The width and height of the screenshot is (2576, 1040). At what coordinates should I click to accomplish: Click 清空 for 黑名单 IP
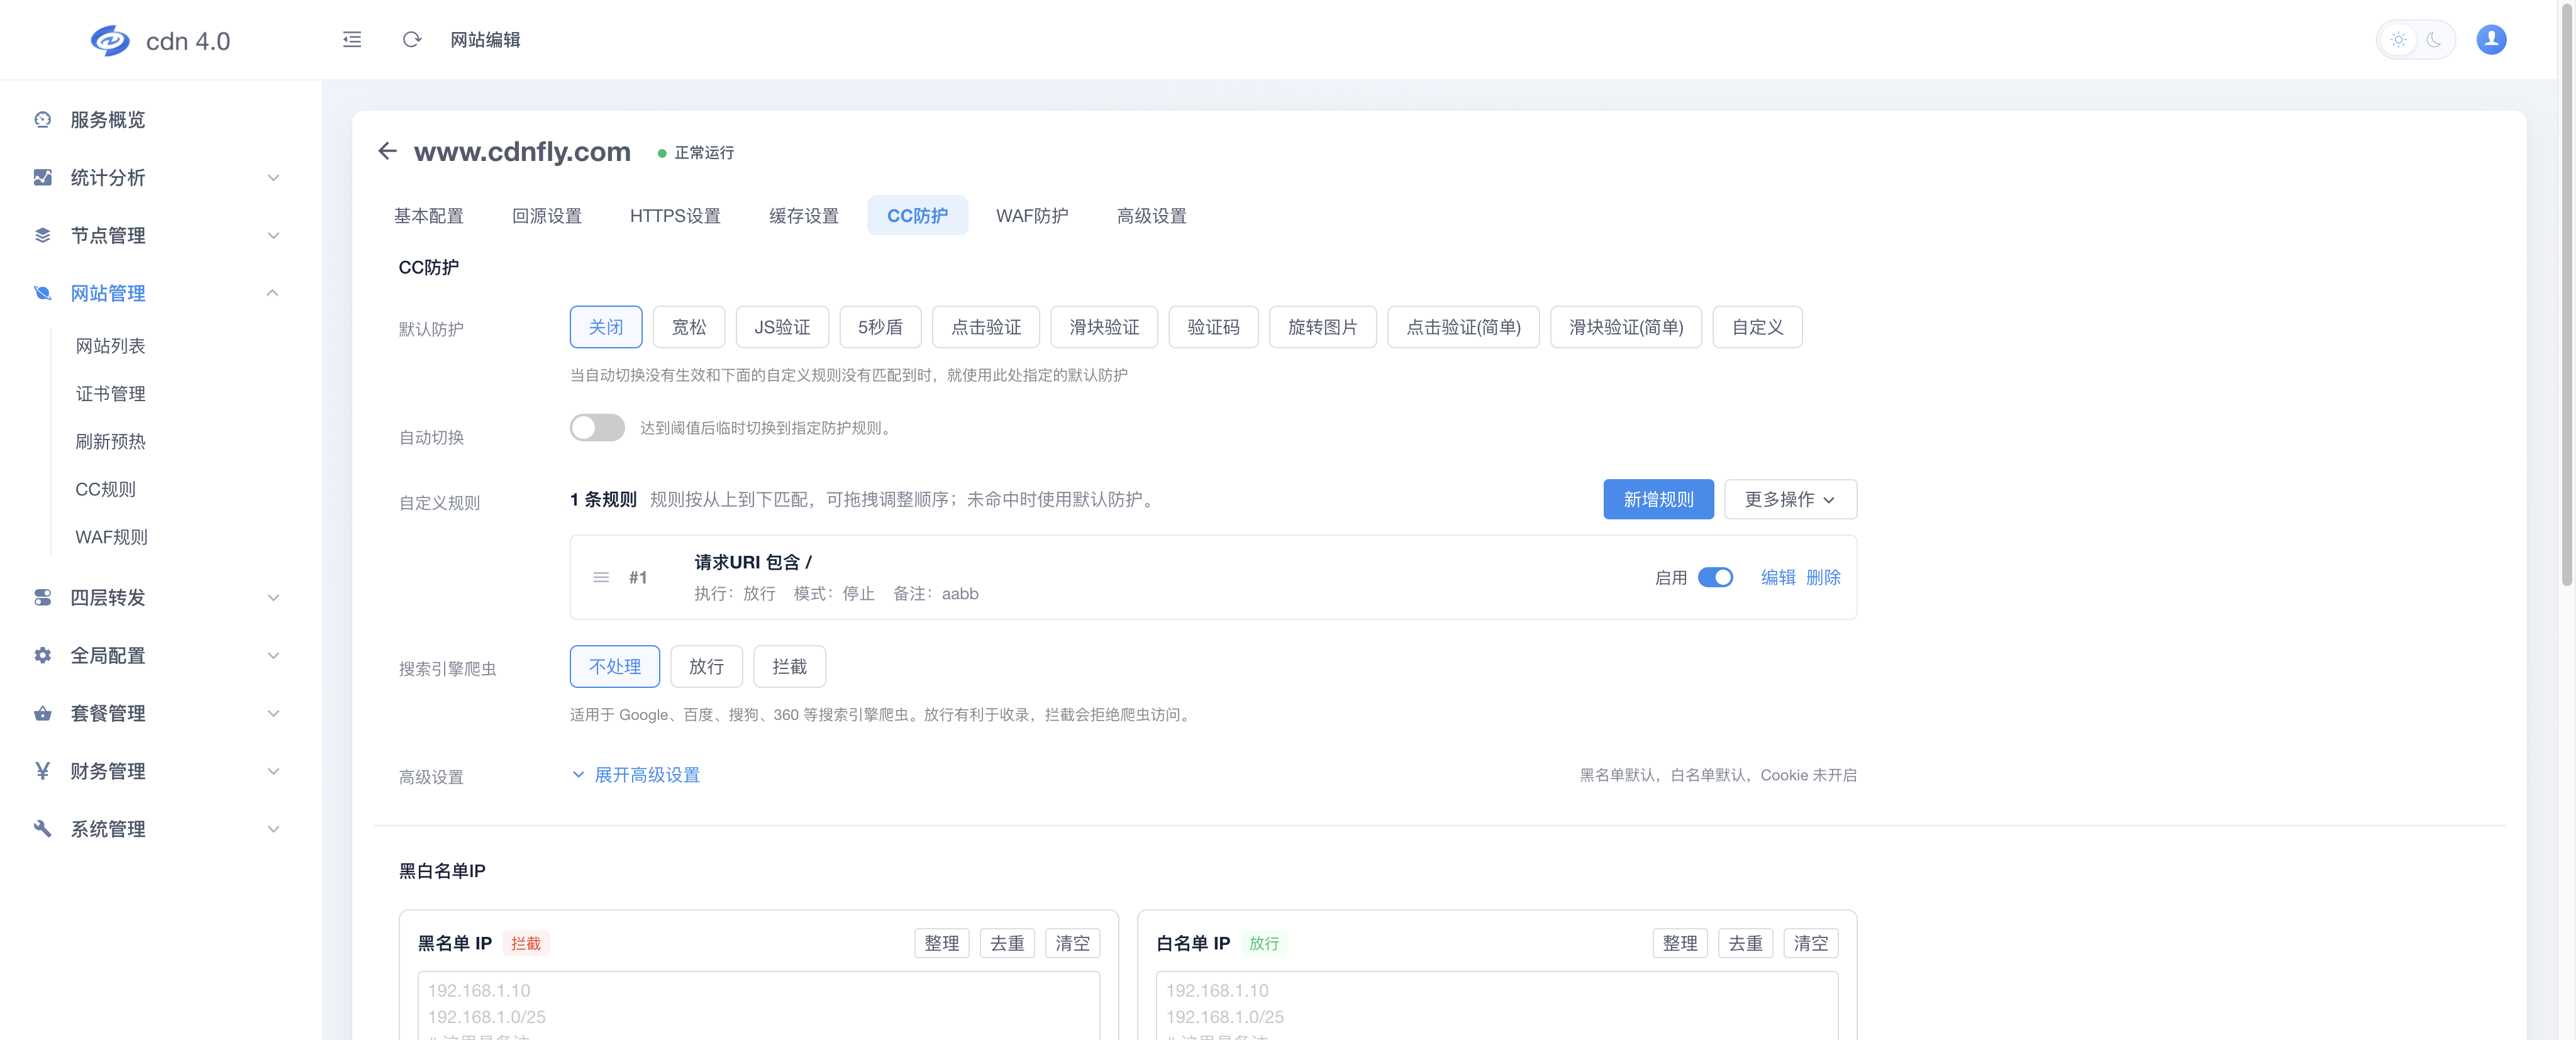click(1072, 943)
